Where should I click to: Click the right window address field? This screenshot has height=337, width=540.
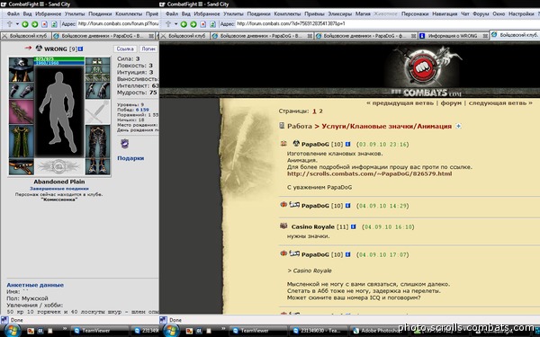click(x=387, y=23)
